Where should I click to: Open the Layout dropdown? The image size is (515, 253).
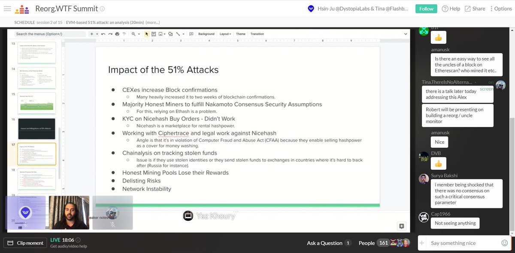pos(226,34)
